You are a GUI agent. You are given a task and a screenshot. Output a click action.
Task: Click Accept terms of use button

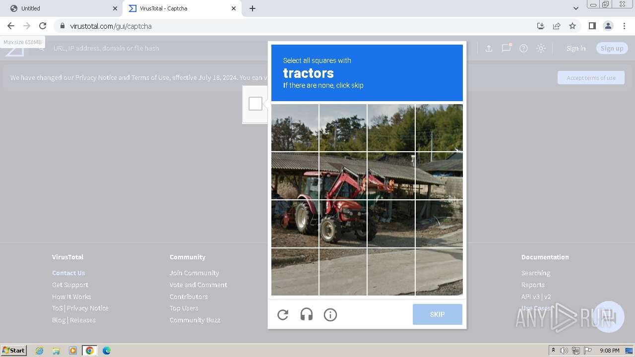[591, 78]
